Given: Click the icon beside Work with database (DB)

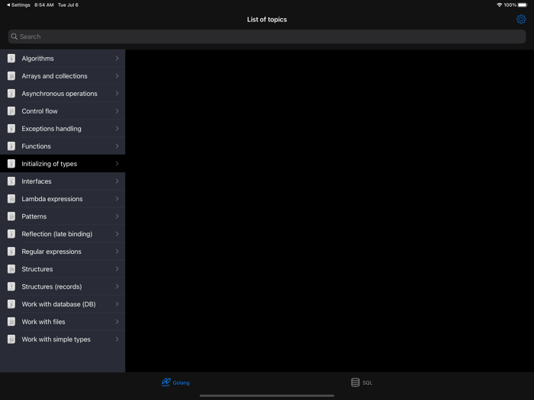Looking at the screenshot, I should click(11, 304).
